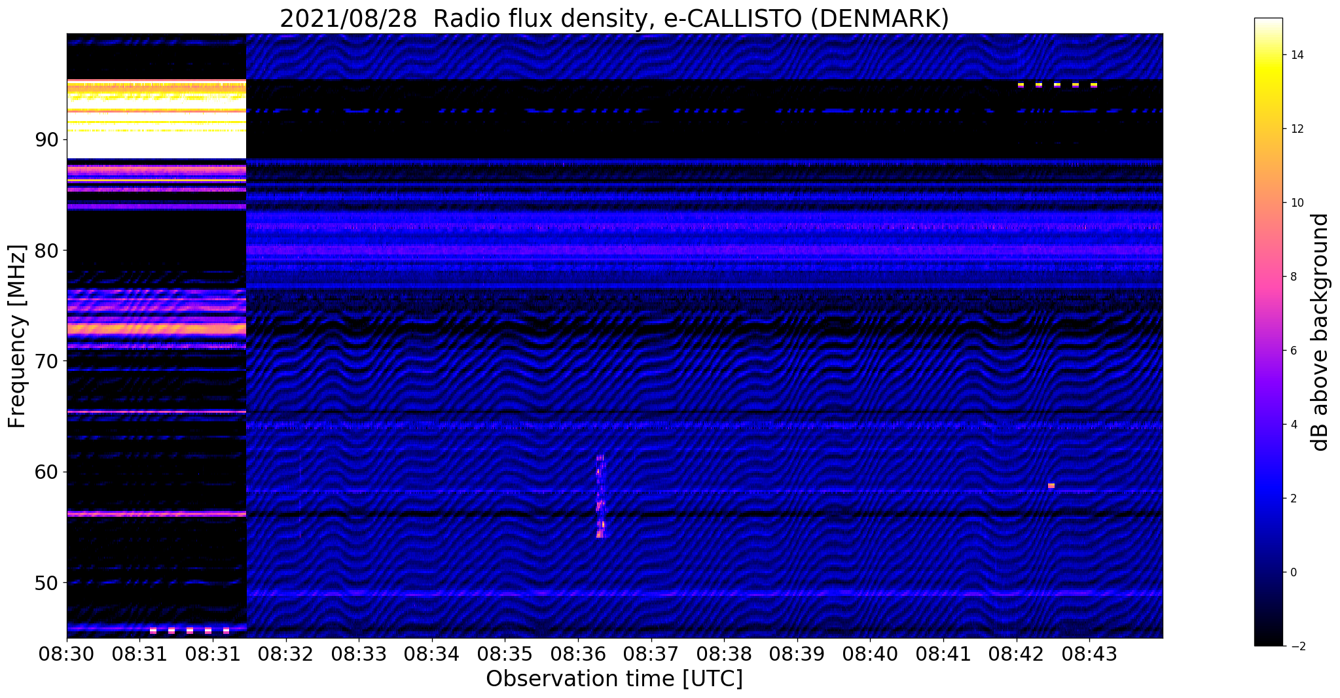Select the 08:40 time tick label
Image resolution: width=1340 pixels, height=698 pixels.
tap(870, 654)
